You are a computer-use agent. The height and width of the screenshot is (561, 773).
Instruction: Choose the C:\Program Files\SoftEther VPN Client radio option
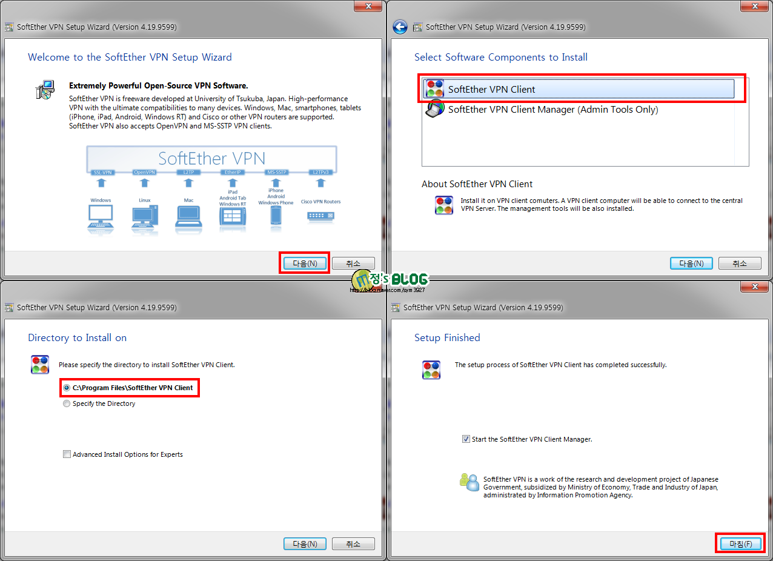point(128,388)
